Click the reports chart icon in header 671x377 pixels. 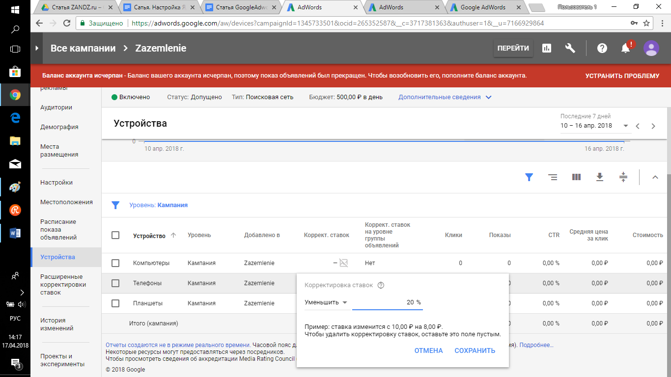click(546, 48)
